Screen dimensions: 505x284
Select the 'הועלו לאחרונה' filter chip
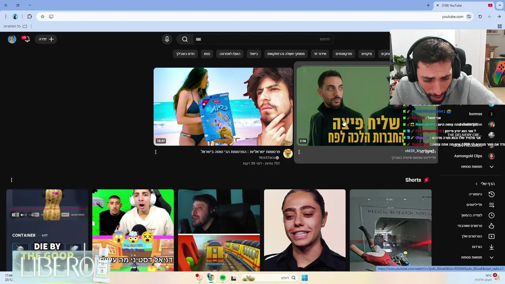[x=230, y=54]
